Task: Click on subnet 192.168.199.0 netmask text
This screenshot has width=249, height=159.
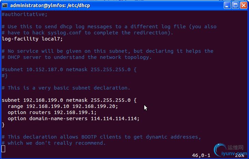Action: click(x=45, y=100)
